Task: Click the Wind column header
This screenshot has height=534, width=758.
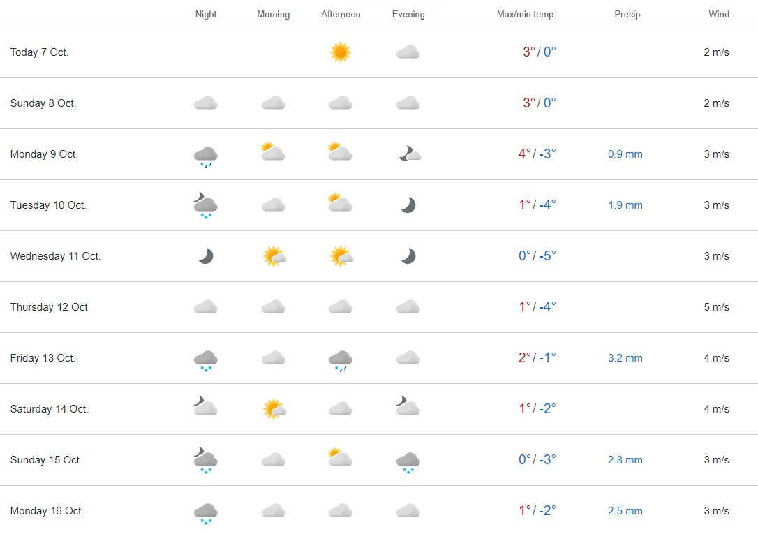Action: 719,15
